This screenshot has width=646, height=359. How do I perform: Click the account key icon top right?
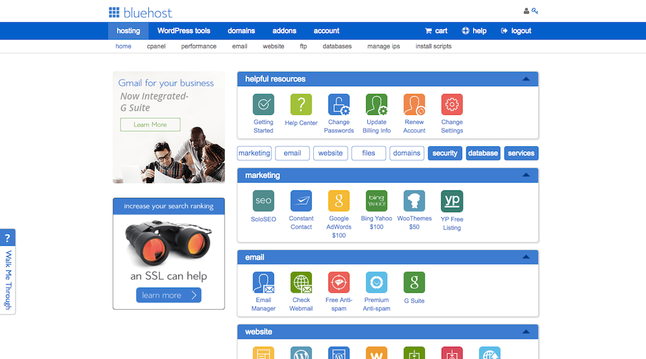(x=535, y=10)
